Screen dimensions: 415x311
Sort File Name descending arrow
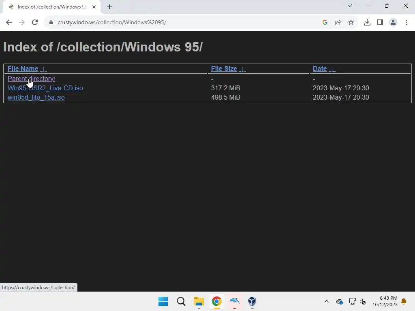(x=44, y=69)
